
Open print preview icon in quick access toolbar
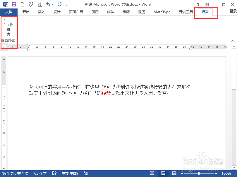click(x=39, y=4)
